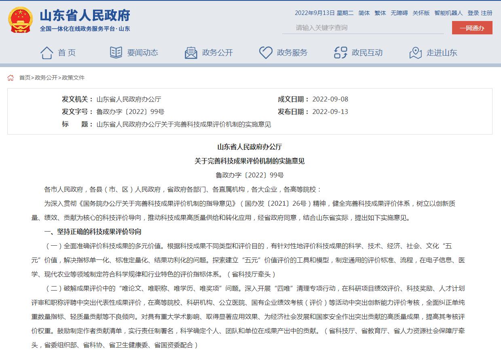Click the 登录 login link
This screenshot has width=501, height=352.
click(473, 13)
